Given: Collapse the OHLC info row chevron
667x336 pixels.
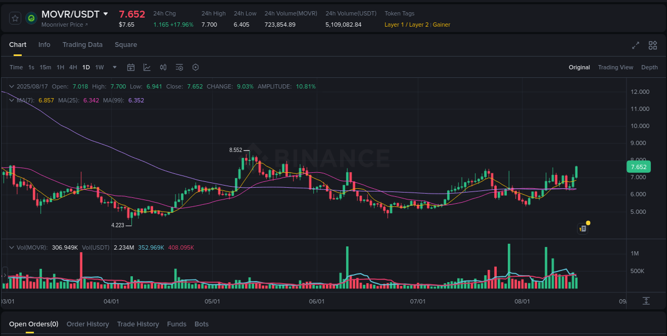Looking at the screenshot, I should pos(12,86).
